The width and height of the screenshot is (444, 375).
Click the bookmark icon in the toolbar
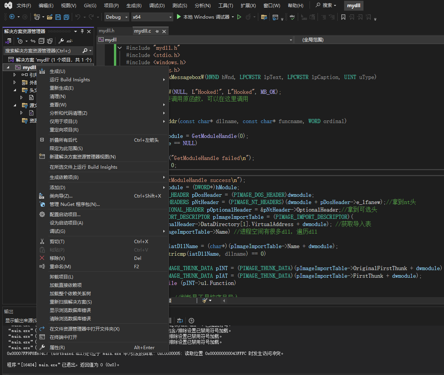click(343, 17)
